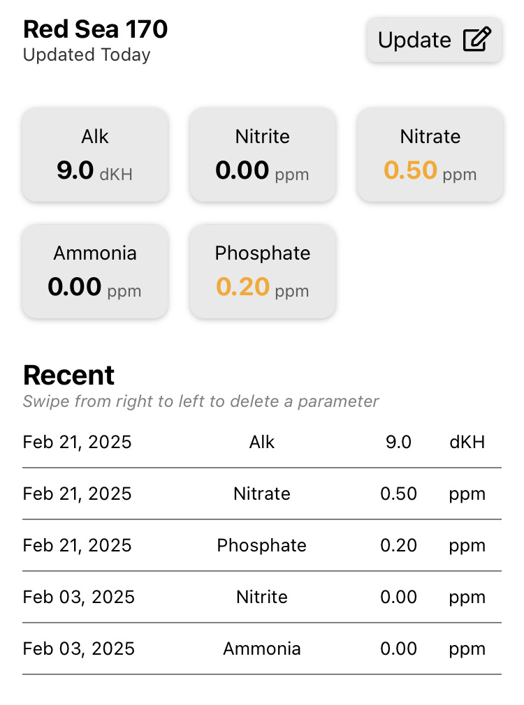524x705 pixels.
Task: Click the orange 0.50 Nitrate value
Action: click(x=411, y=170)
